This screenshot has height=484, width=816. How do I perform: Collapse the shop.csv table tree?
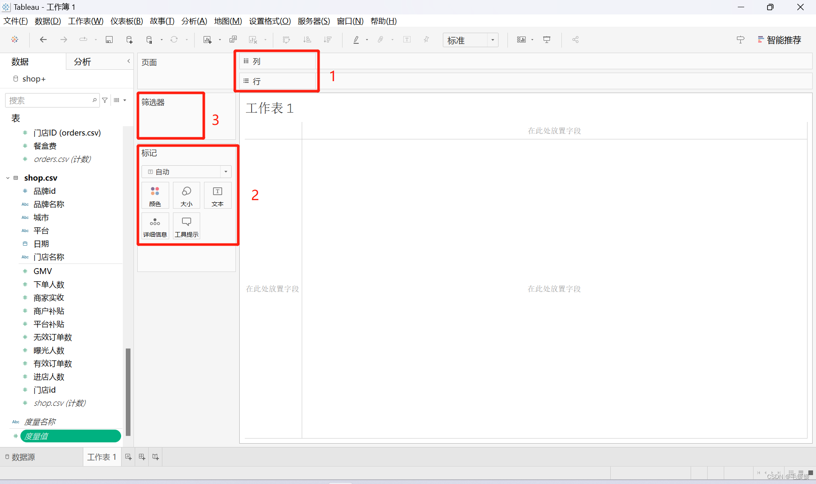tap(8, 178)
